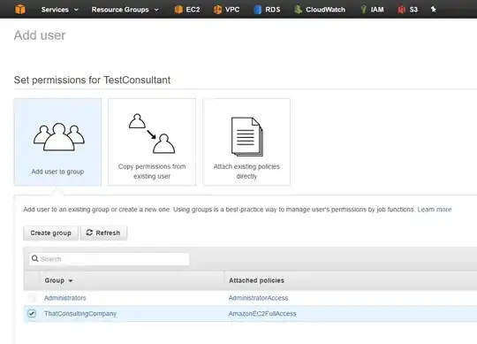Viewport: 477px width, 344px height.
Task: Sort by the Group column arrow
Action: pos(71,280)
